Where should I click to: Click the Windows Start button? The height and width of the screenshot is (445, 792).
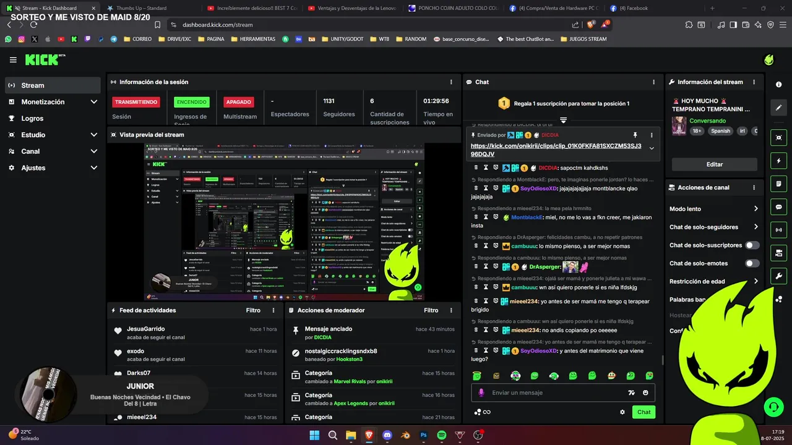[314, 435]
